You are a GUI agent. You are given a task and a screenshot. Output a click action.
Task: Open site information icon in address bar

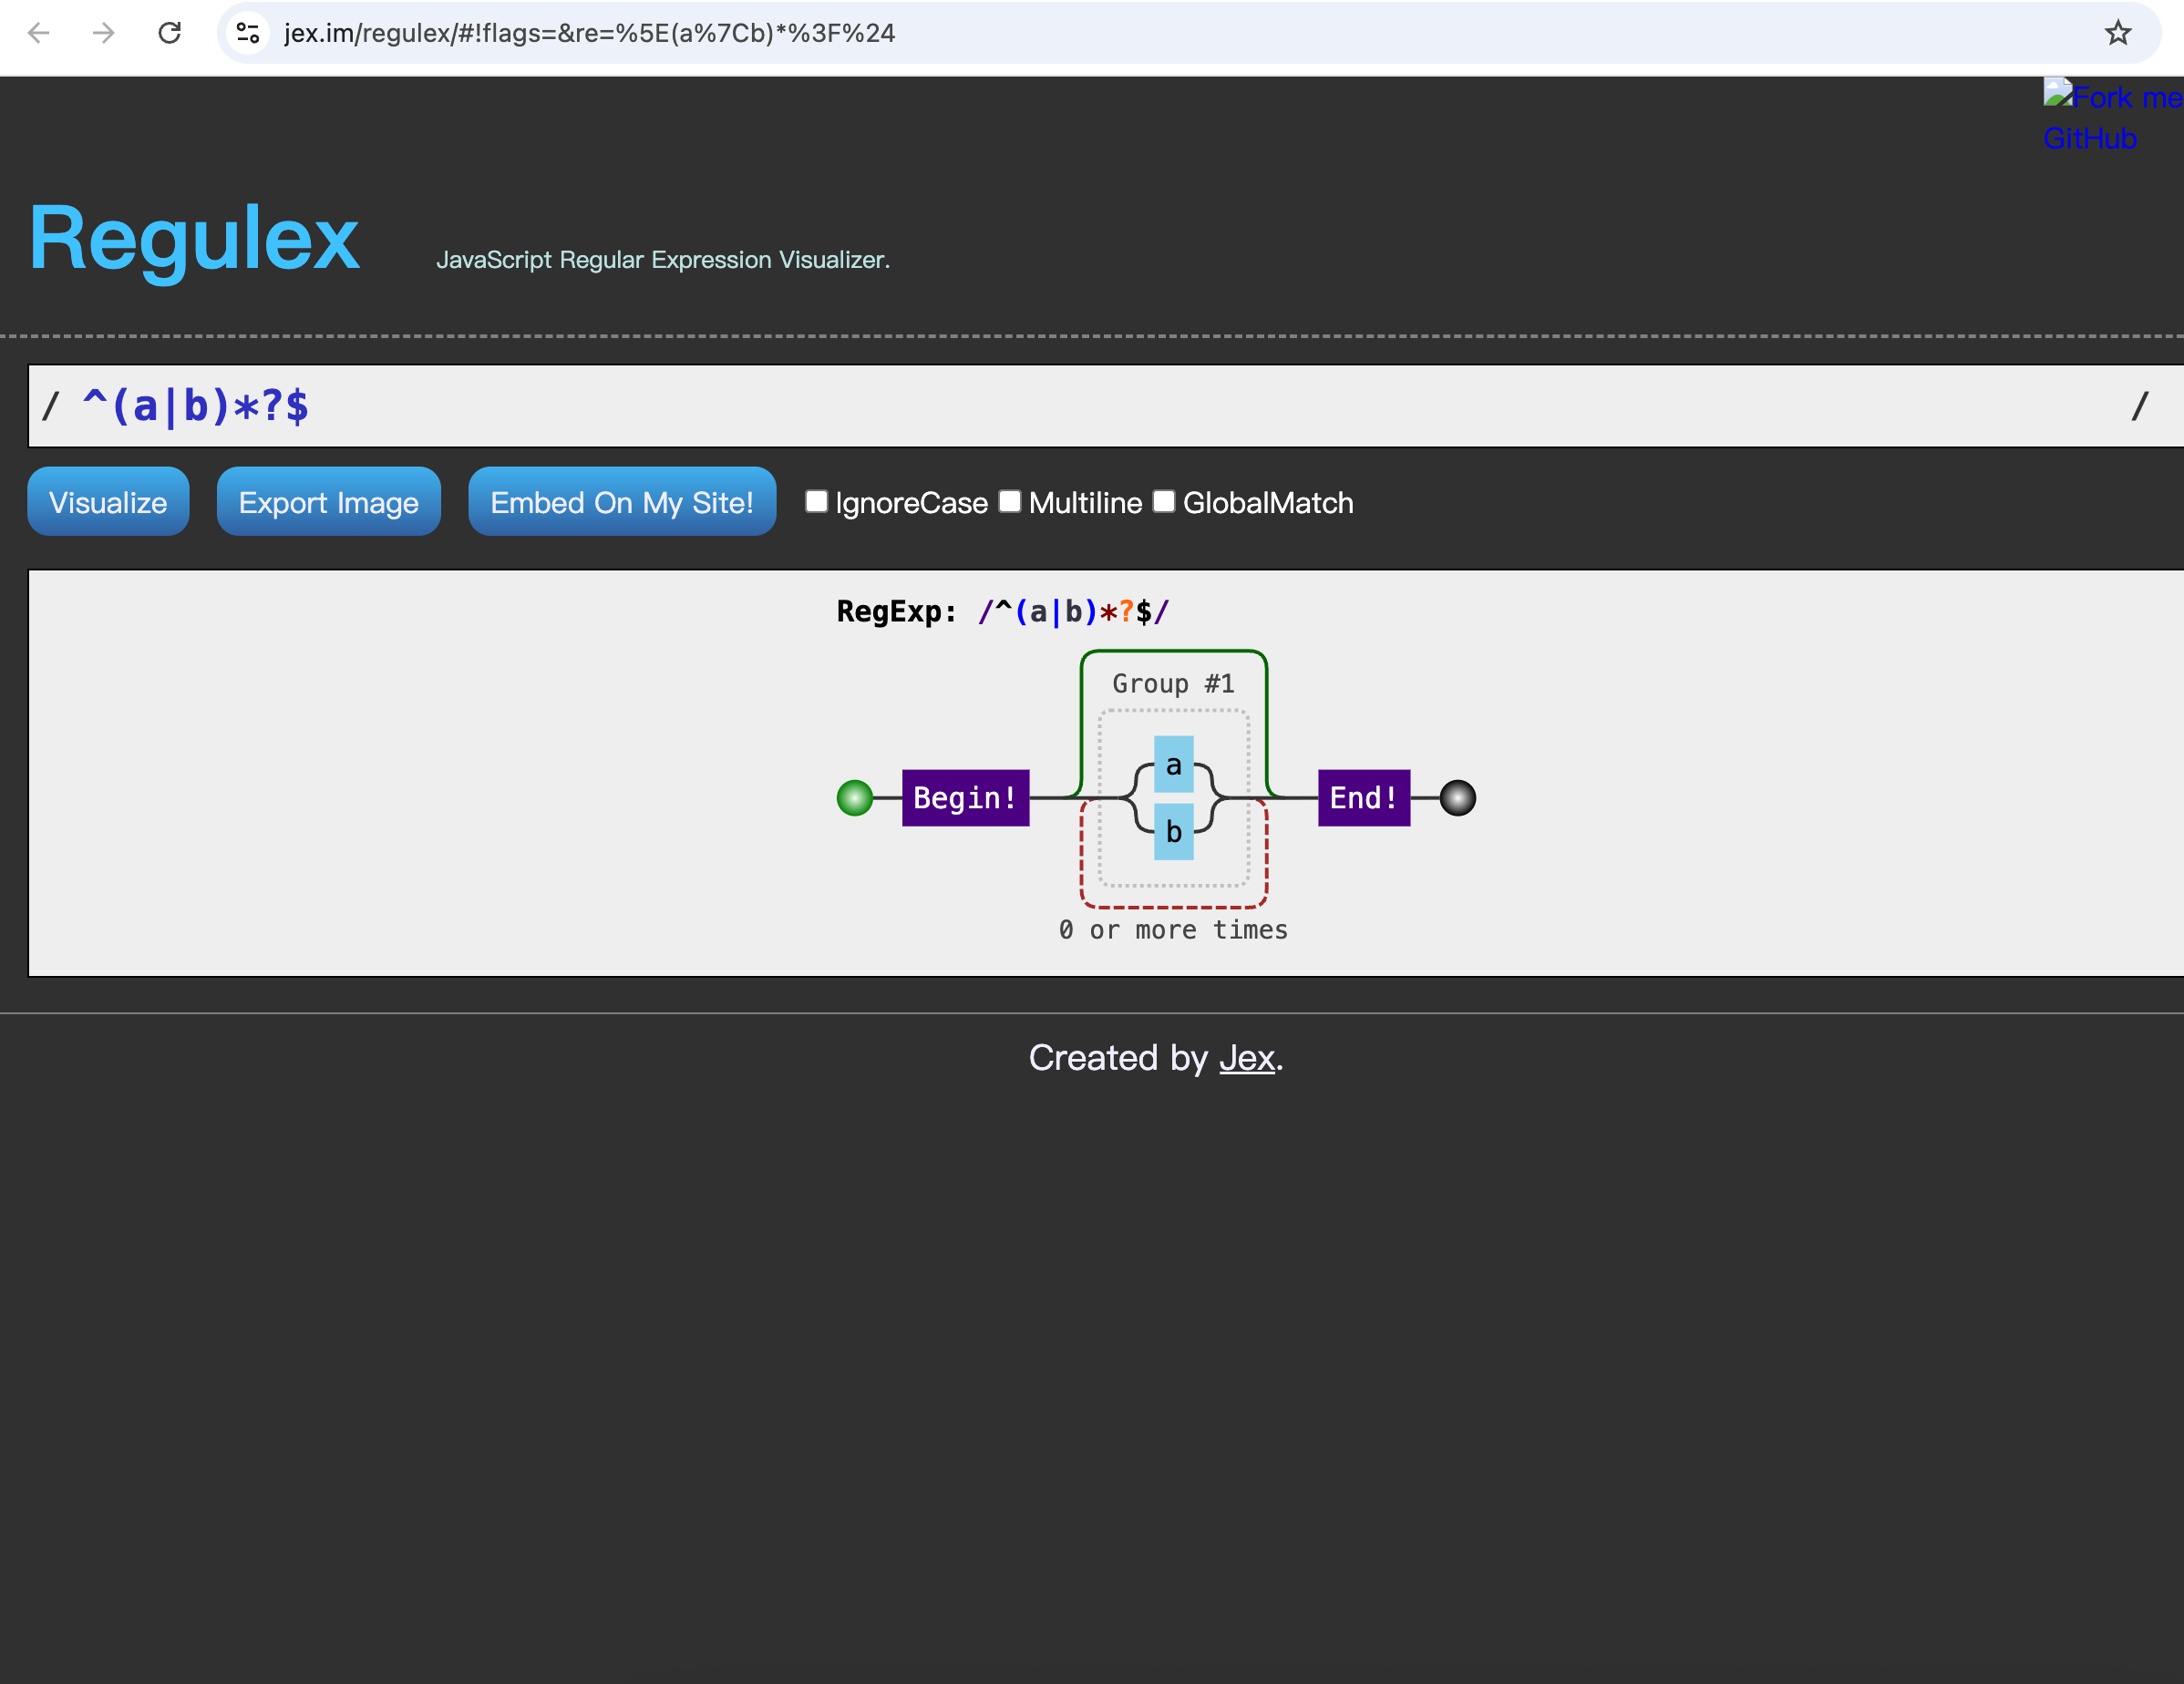[x=248, y=33]
